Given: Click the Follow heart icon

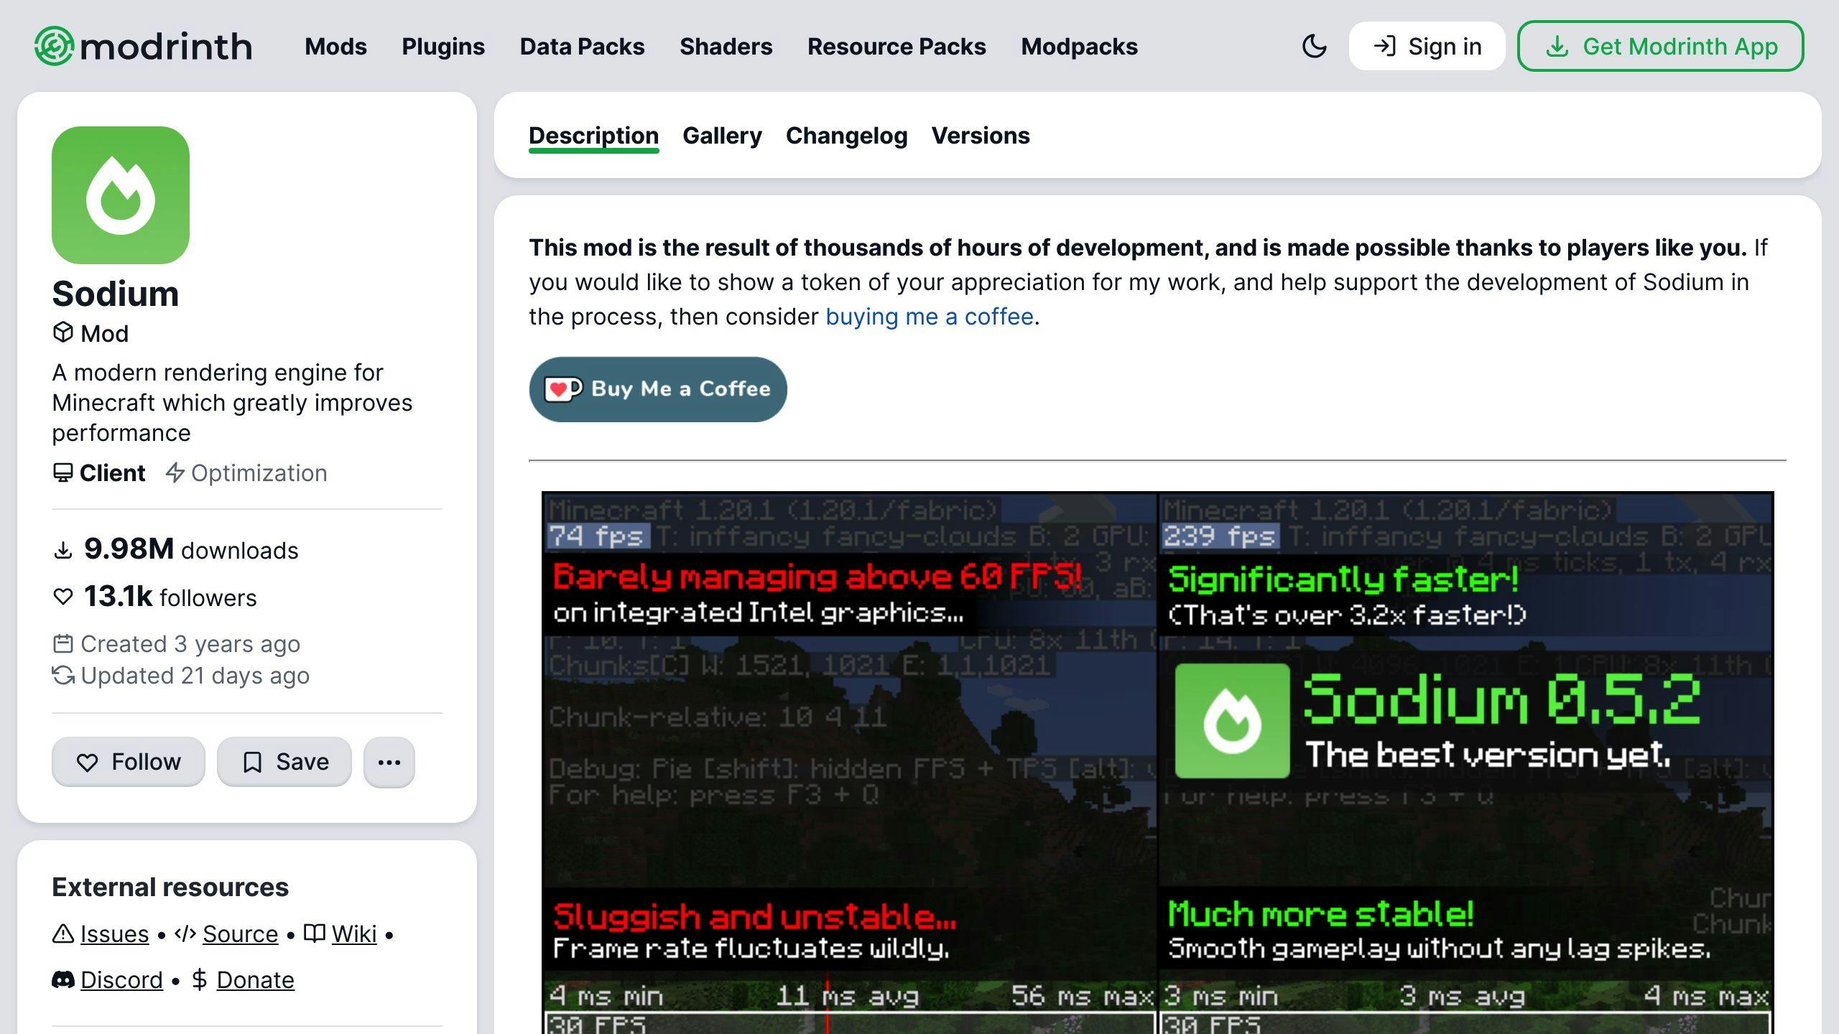Looking at the screenshot, I should 87,761.
